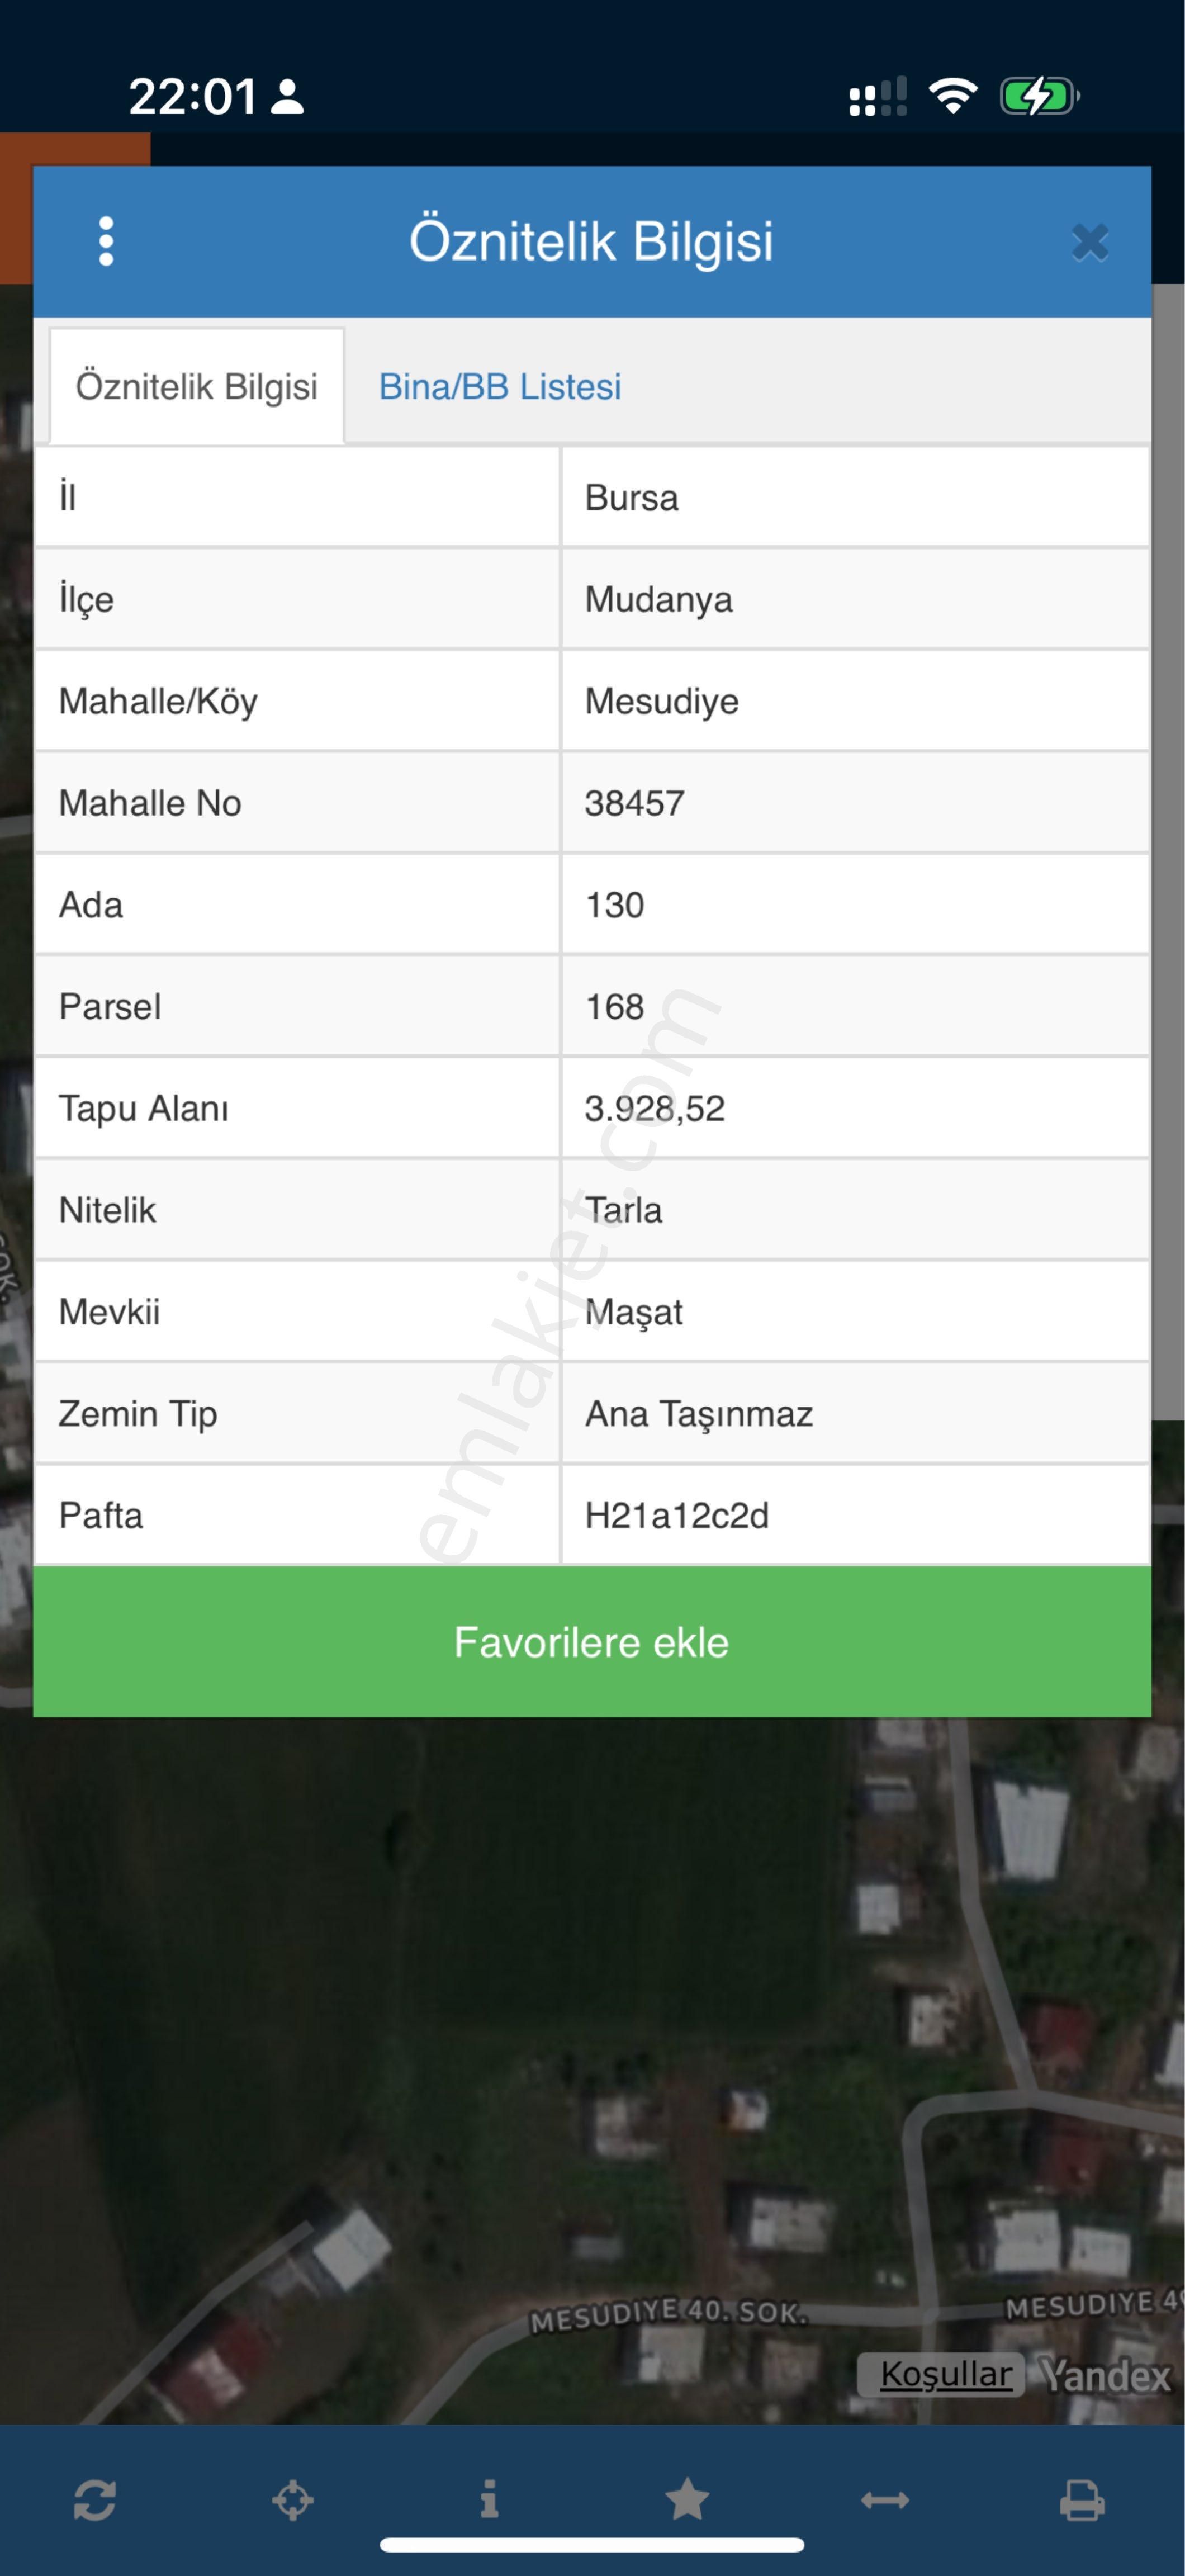Select the Tapu Alanı value 3.928,52
This screenshot has width=1185, height=2576.
(x=655, y=1108)
